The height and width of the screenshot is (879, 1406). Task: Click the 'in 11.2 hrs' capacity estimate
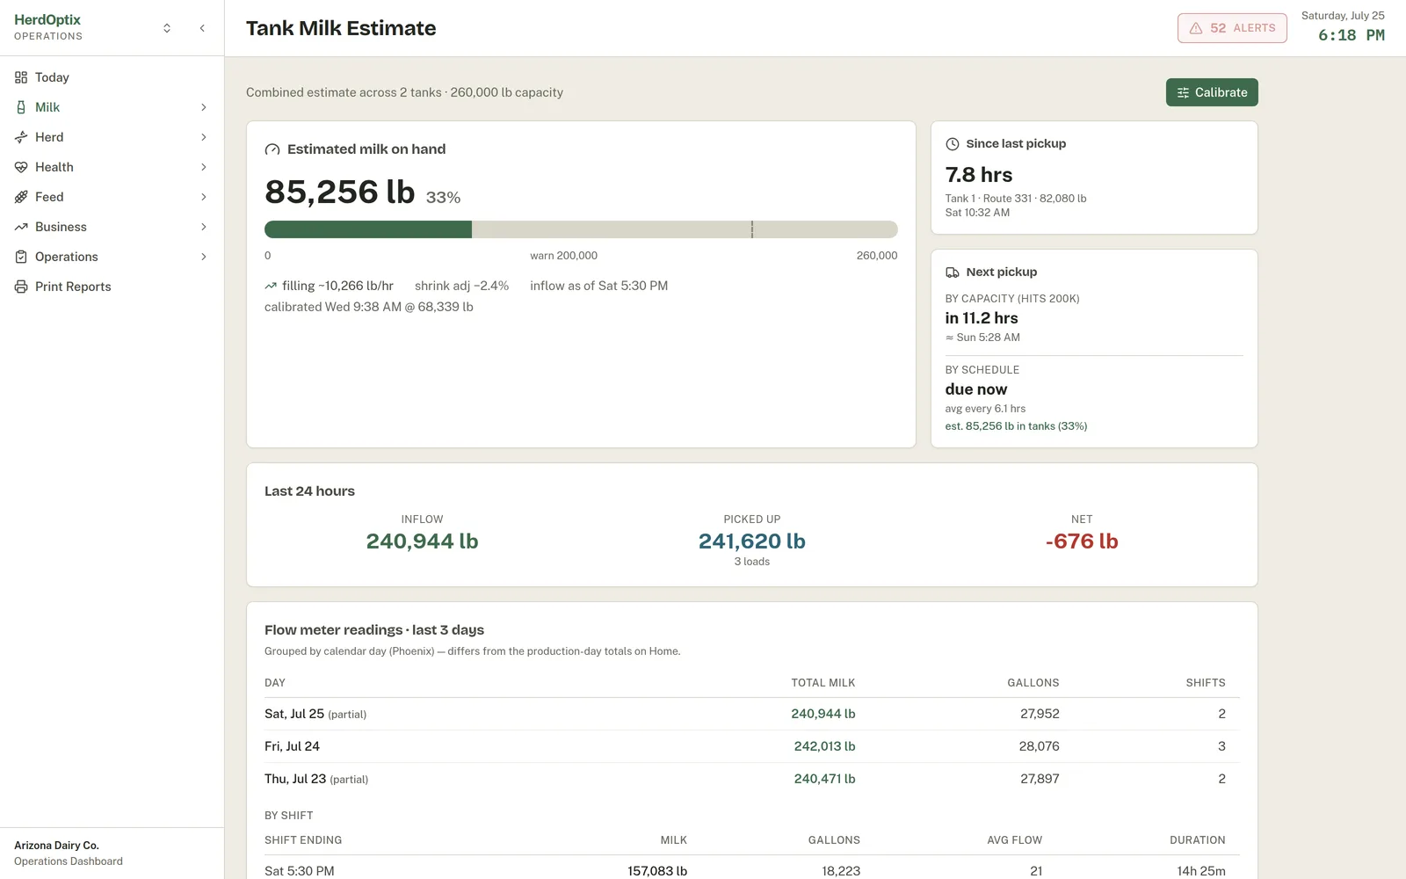tap(982, 318)
